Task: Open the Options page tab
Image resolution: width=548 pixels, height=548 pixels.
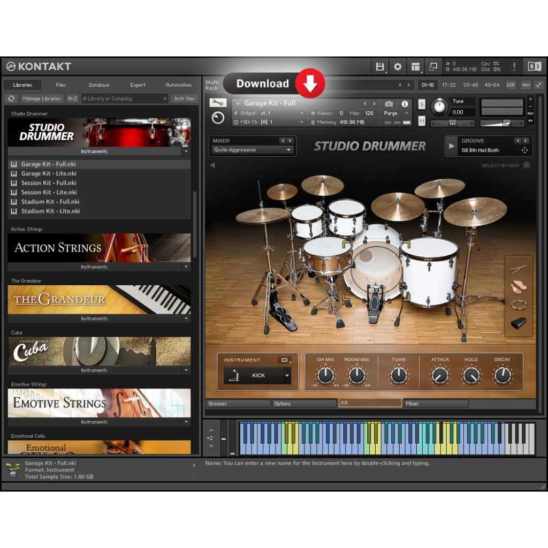Action: click(305, 404)
